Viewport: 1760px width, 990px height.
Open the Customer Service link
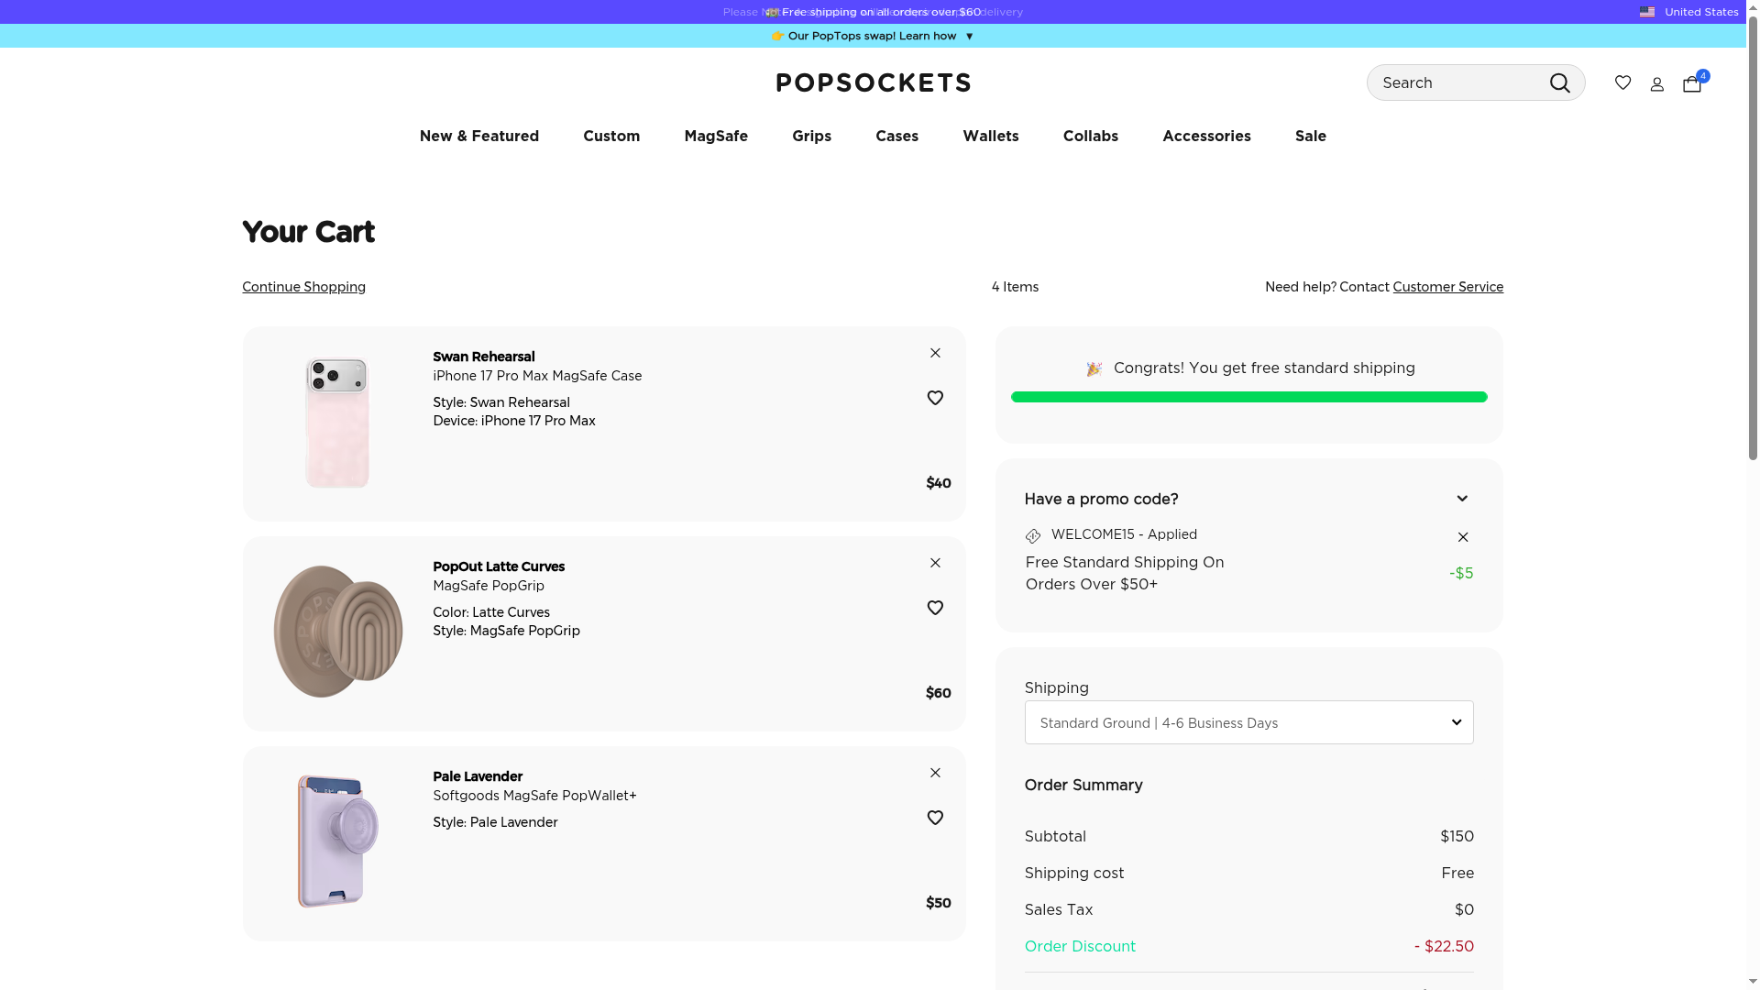click(x=1447, y=287)
